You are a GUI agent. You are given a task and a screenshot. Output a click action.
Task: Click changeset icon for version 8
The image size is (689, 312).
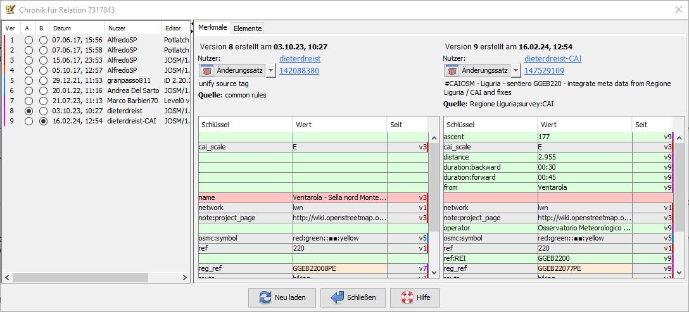(x=208, y=70)
